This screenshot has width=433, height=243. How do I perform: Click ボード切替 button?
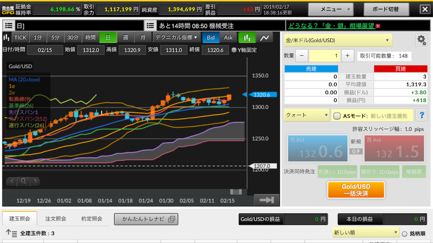tap(386, 9)
